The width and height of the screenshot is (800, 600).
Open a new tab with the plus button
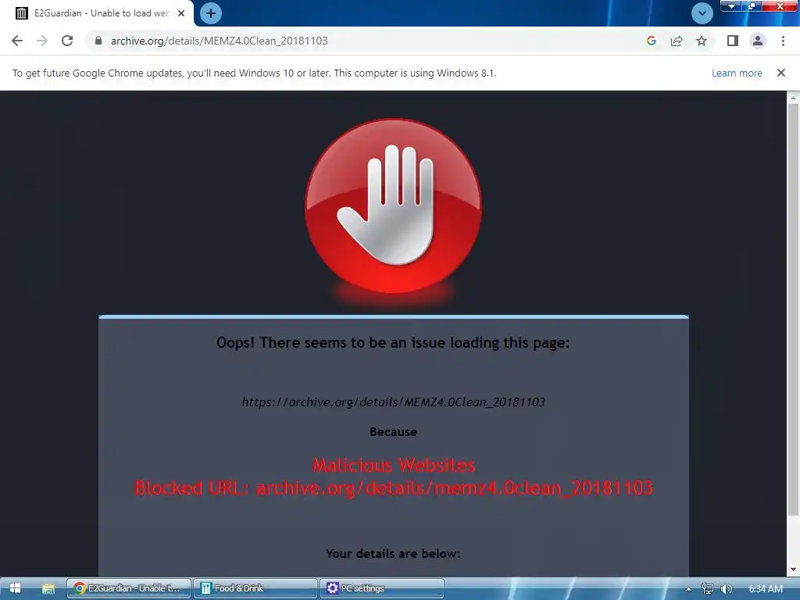[x=211, y=13]
